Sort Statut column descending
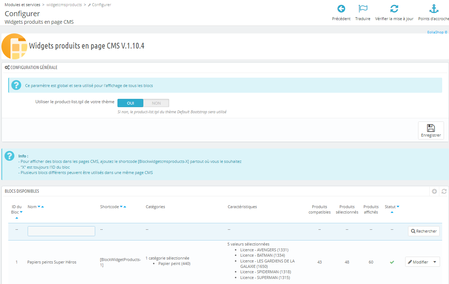449x284 pixels. click(x=398, y=207)
